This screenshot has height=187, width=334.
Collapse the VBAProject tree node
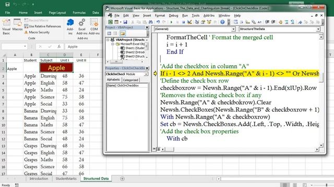coord(108,40)
